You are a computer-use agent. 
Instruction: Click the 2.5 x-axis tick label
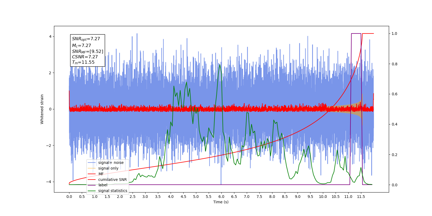tap(133, 197)
